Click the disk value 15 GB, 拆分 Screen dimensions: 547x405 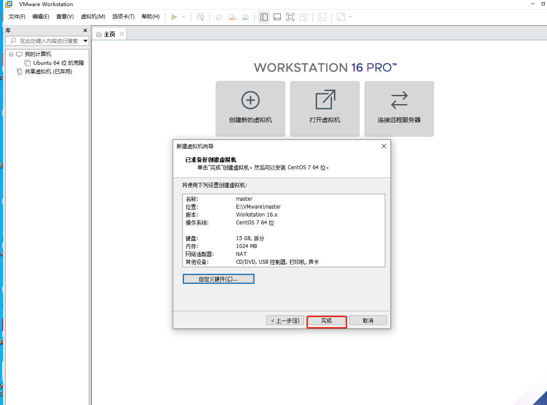250,238
